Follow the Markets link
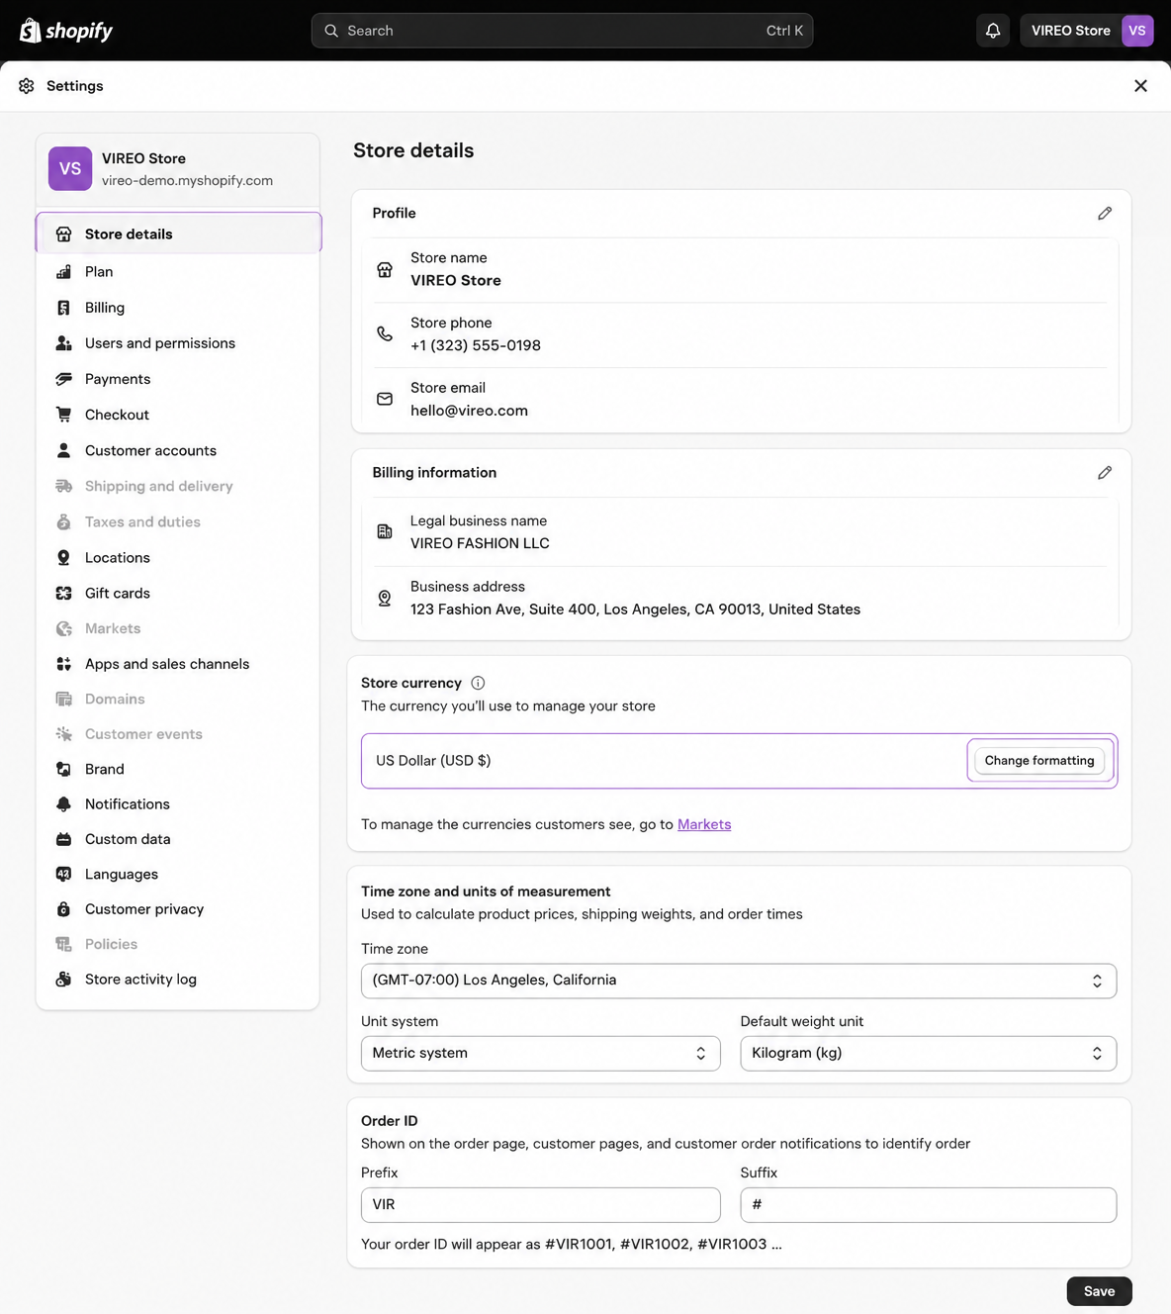 click(x=704, y=824)
